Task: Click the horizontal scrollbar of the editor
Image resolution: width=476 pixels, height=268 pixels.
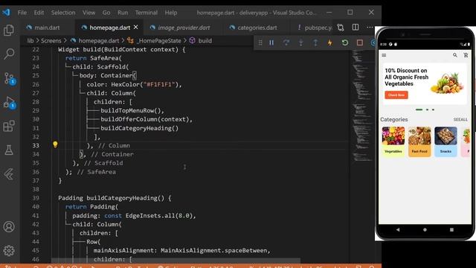Action: [176, 261]
